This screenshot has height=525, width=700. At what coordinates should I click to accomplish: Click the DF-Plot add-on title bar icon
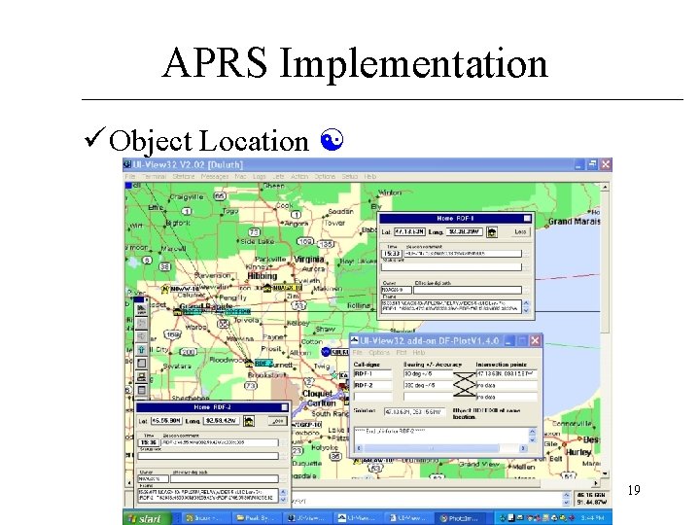tap(355, 340)
